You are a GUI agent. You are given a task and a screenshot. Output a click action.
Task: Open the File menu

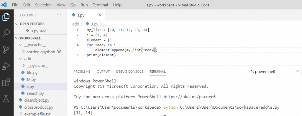point(15,5)
